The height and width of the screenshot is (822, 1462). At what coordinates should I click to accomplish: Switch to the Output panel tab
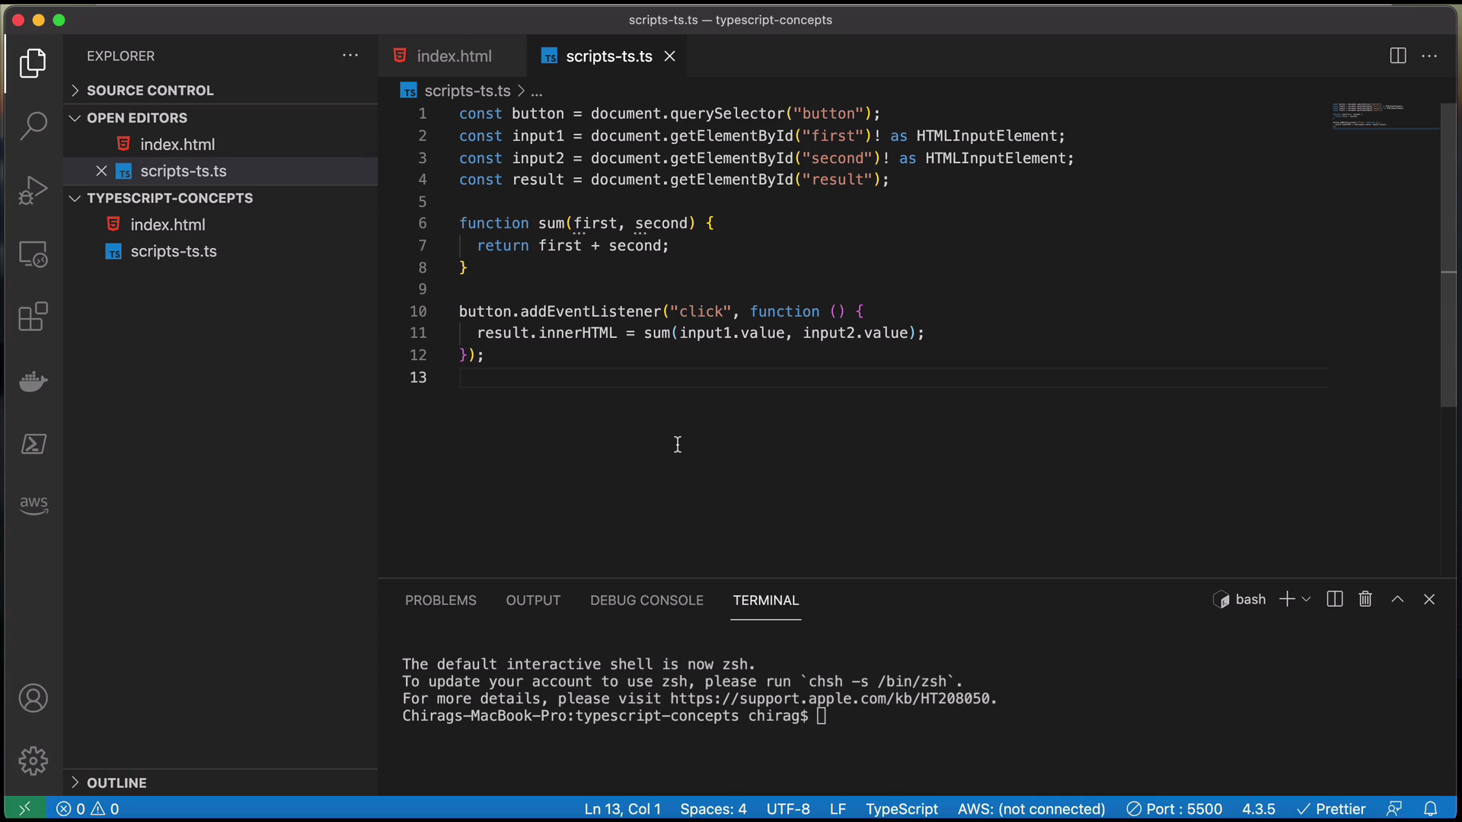tap(533, 600)
